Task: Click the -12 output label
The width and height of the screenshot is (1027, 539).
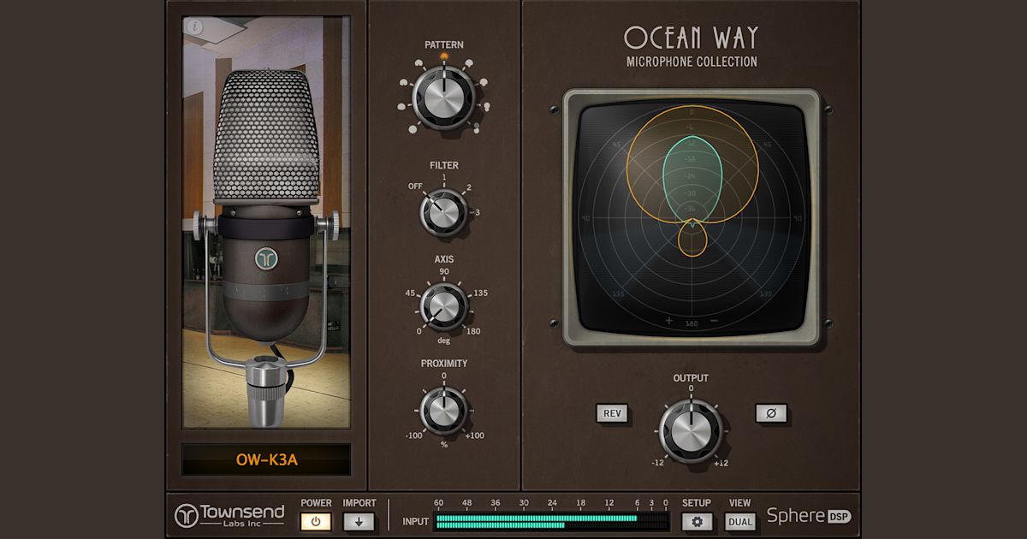Action: coord(659,463)
